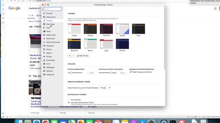Image resolution: width=220 pixels, height=123 pixels.
Task: Select the Human theme thumbnail
Action: [90, 29]
